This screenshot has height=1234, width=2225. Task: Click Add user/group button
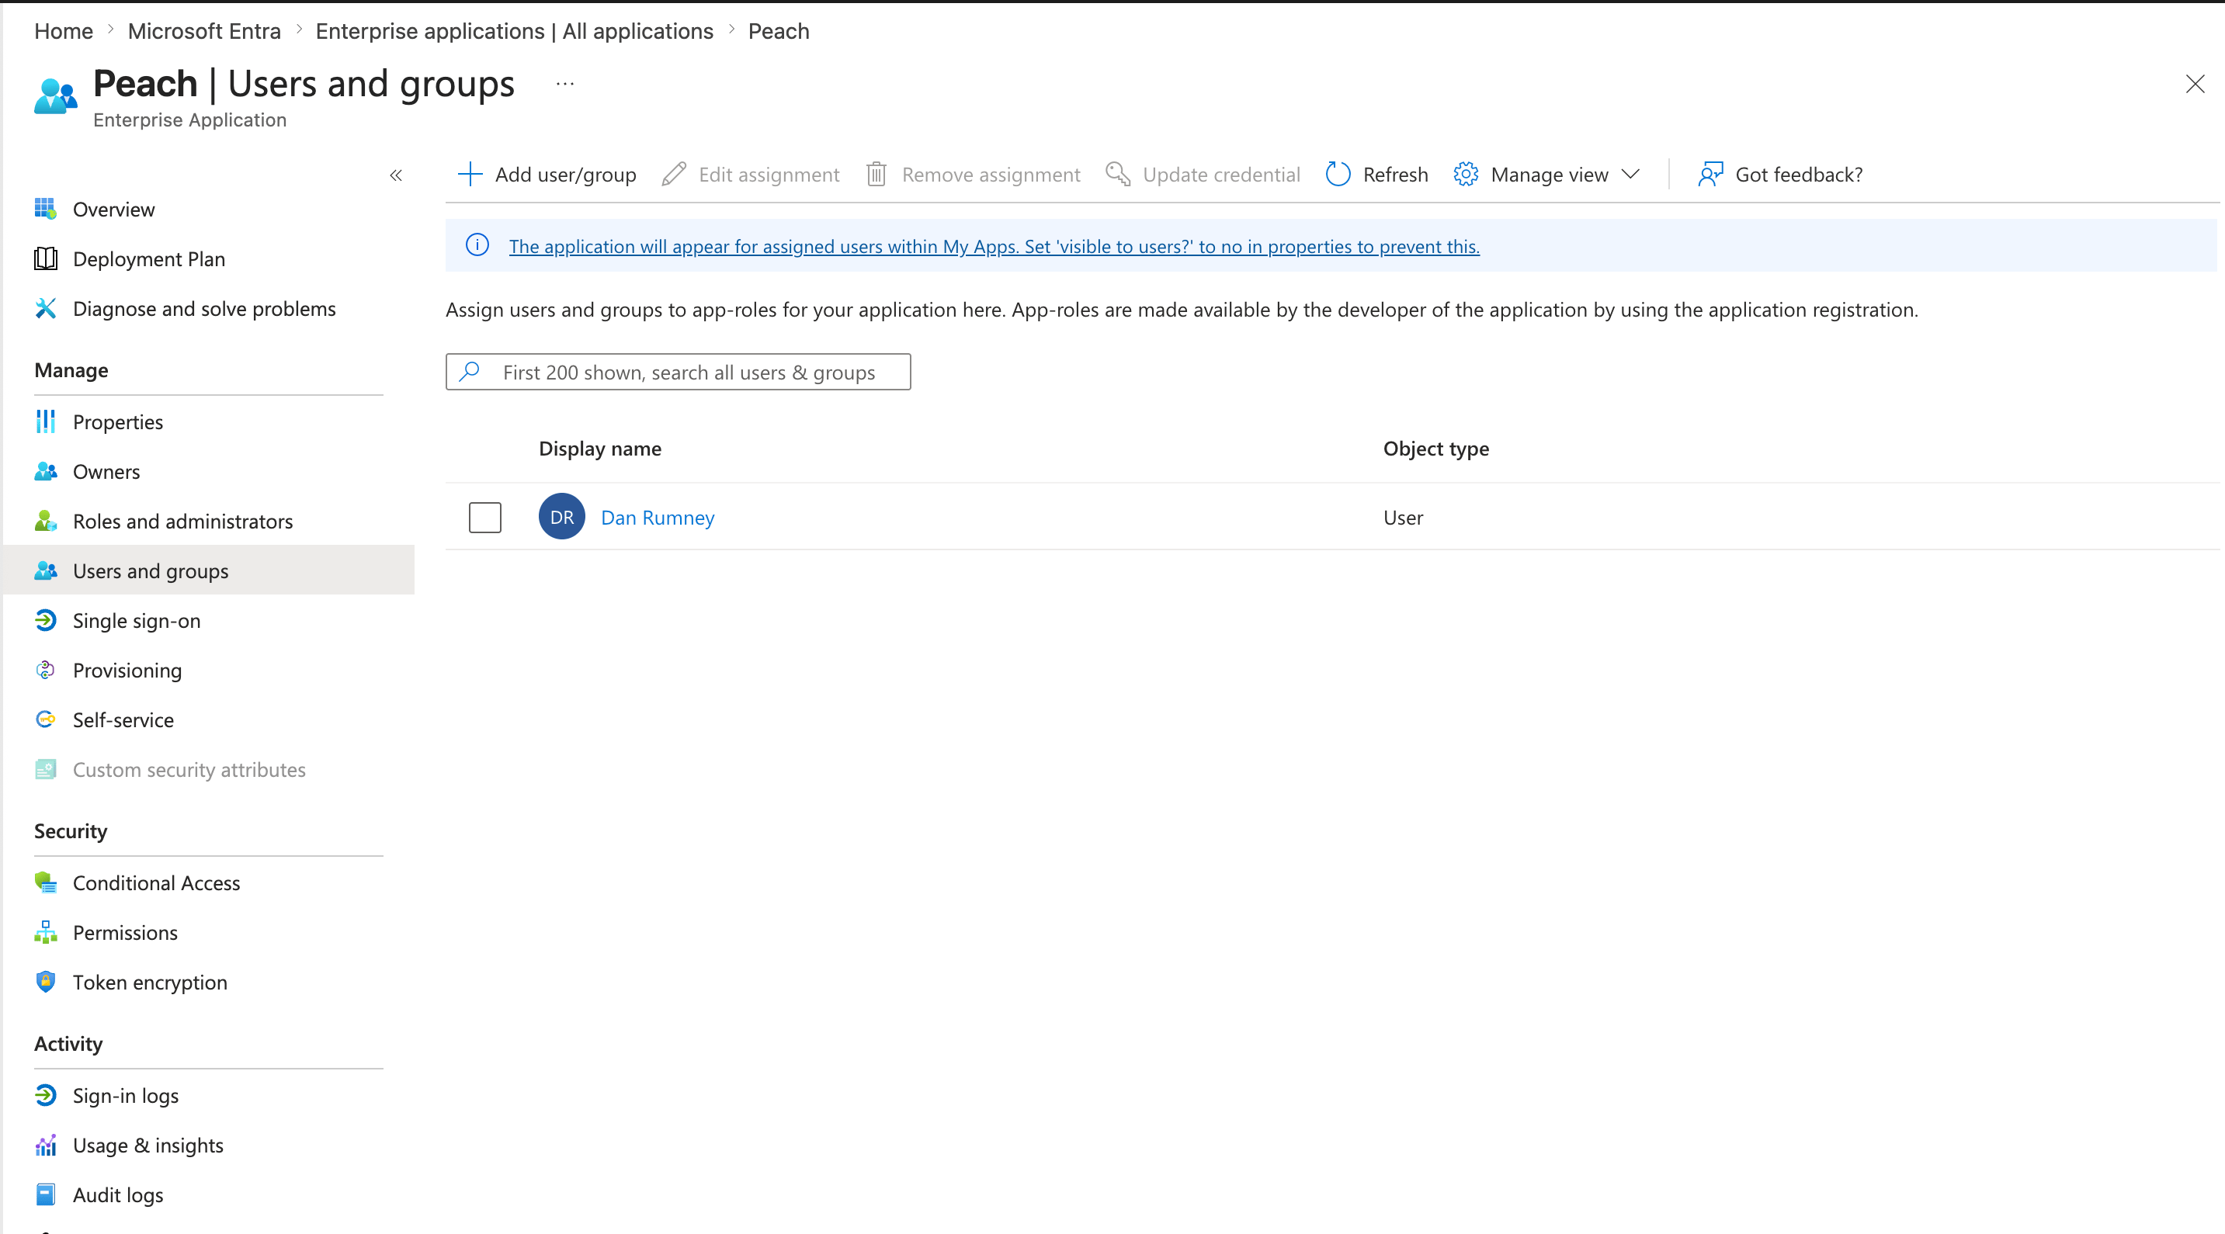pyautogui.click(x=547, y=175)
